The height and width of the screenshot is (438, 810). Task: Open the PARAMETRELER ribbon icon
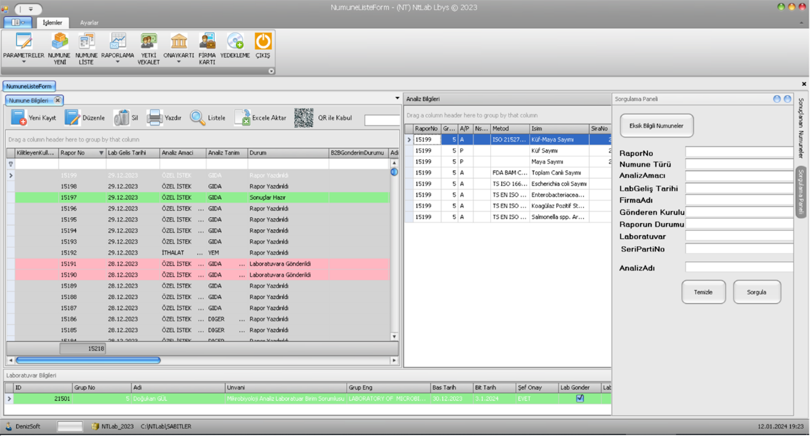tap(23, 42)
